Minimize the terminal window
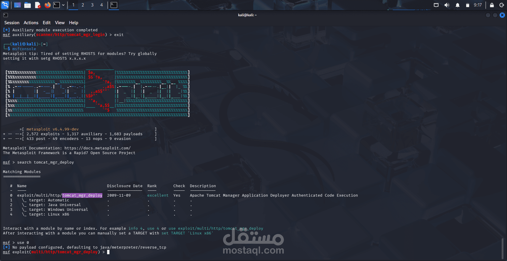Image resolution: width=507 pixels, height=261 pixels. click(488, 15)
